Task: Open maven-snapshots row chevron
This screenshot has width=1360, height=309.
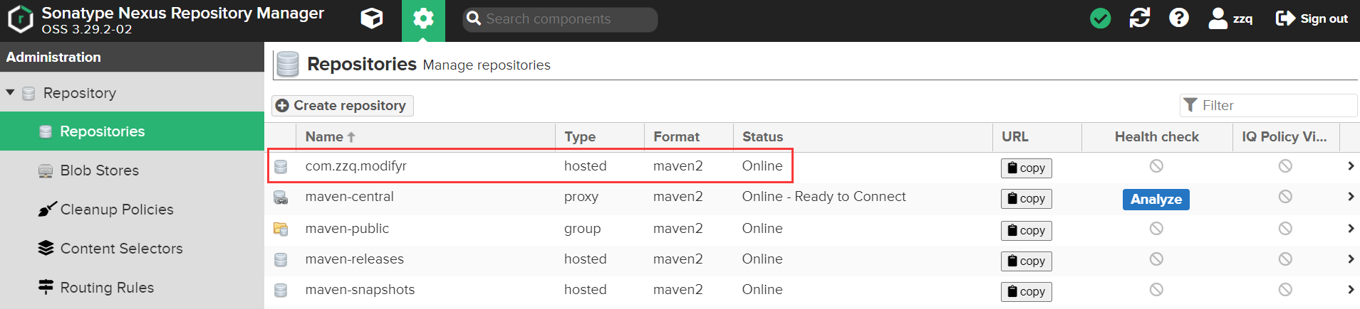Action: click(1351, 290)
